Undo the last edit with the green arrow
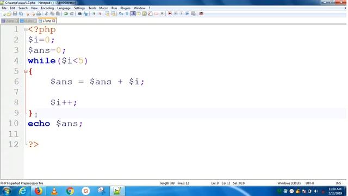 [x=66, y=14]
